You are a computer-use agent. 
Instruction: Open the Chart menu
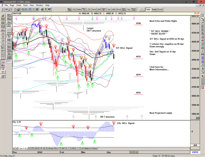coord(19,5)
